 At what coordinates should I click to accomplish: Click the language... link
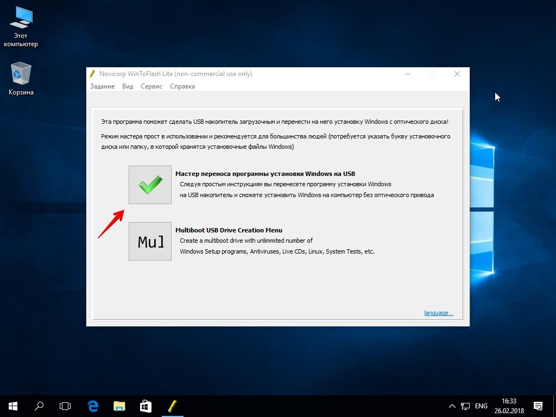pos(439,313)
